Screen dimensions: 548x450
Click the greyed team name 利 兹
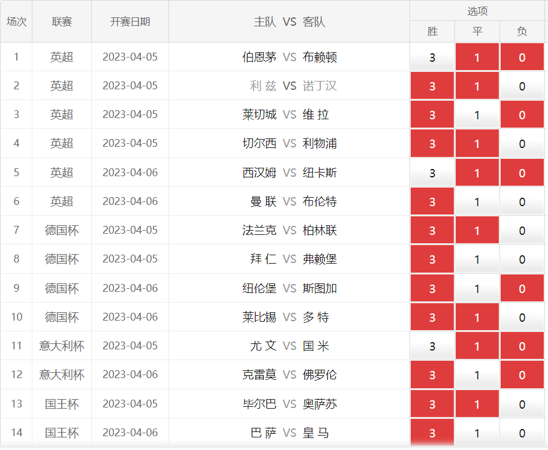coord(263,86)
